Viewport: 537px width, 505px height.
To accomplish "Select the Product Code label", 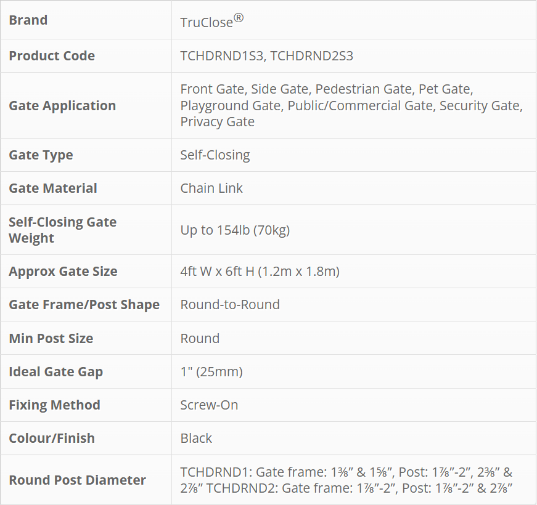I will coord(52,56).
